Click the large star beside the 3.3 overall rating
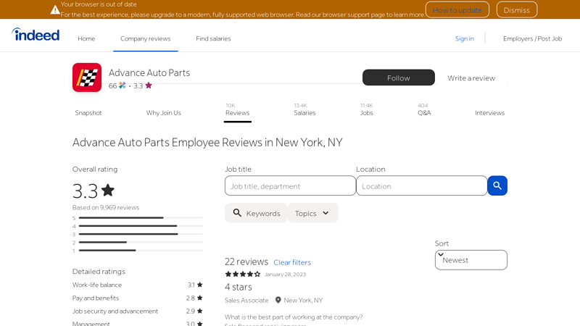Screen dimensions: 580x326 (x=108, y=190)
